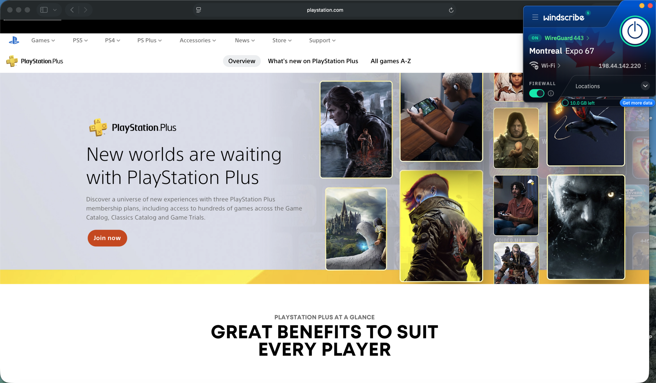Open the Hogwarts Legacy castle artwork

pos(356,229)
